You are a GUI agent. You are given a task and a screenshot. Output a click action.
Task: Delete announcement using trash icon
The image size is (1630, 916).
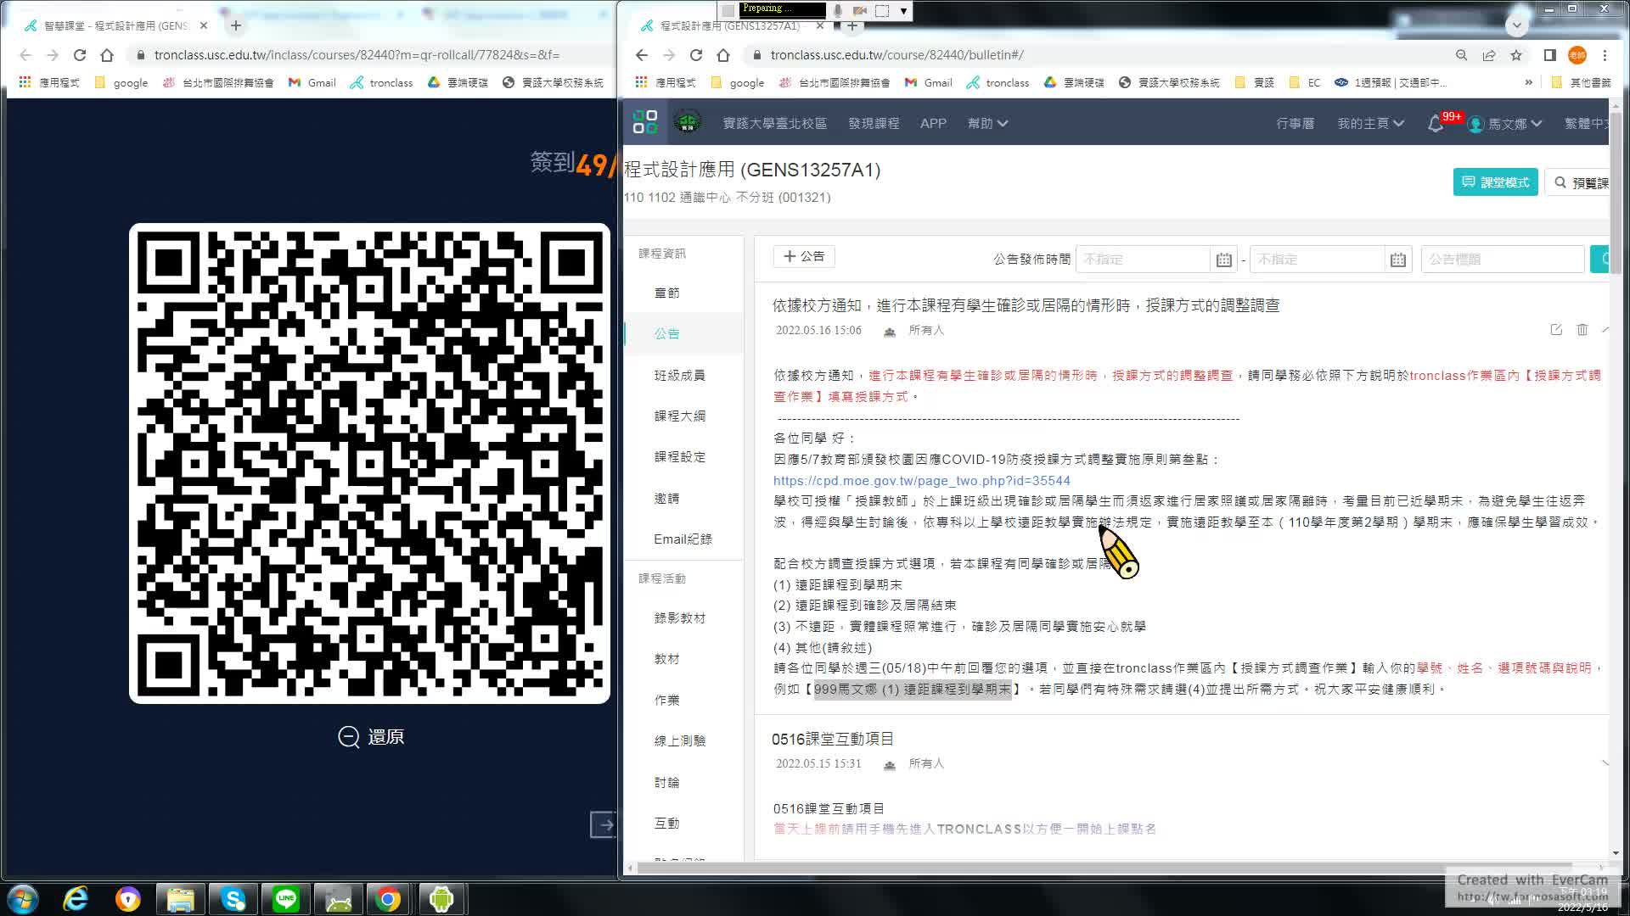tap(1582, 330)
